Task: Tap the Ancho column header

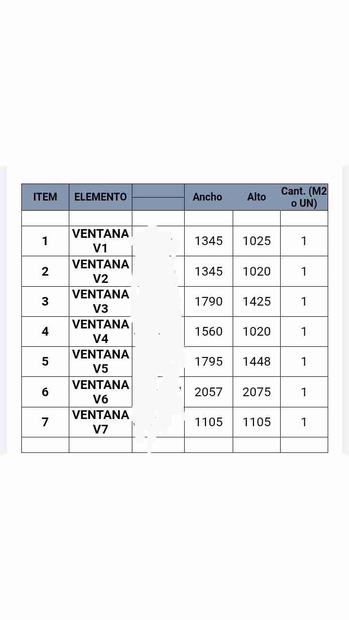Action: pyautogui.click(x=207, y=197)
